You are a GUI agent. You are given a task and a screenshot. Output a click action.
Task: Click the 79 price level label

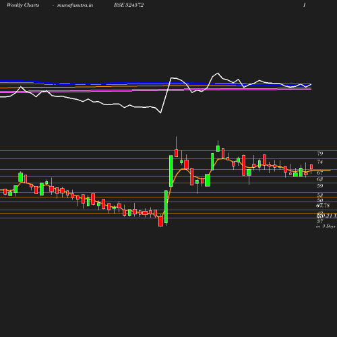click(320, 154)
